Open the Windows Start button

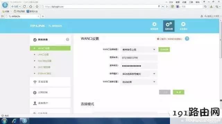pos(4,121)
